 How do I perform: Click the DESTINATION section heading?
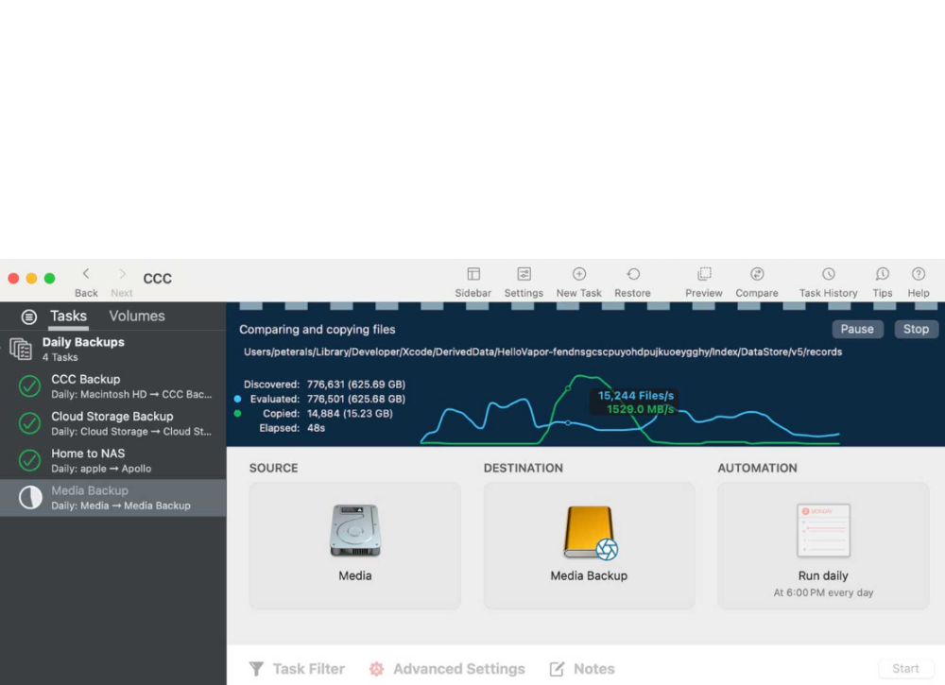point(524,468)
